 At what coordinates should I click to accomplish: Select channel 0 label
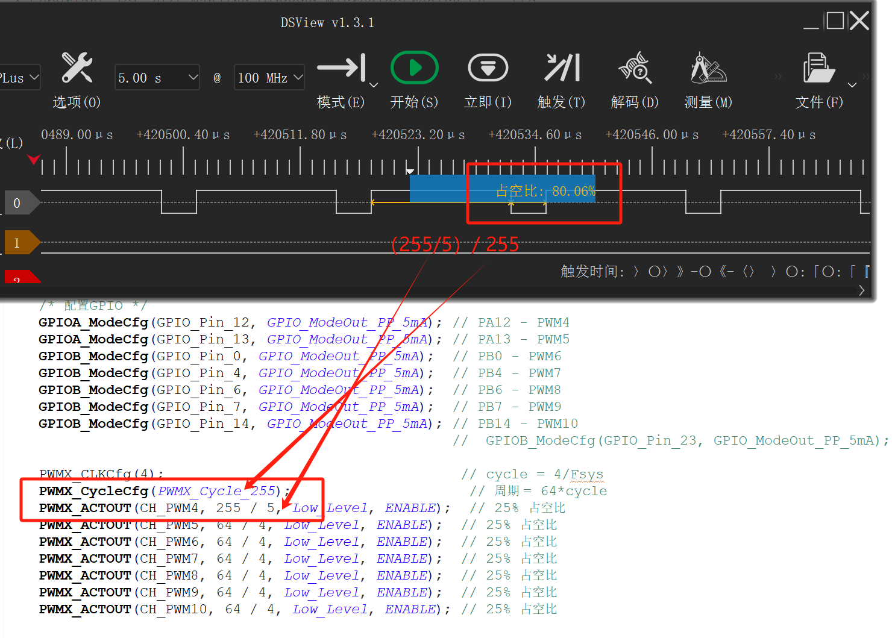(22, 203)
